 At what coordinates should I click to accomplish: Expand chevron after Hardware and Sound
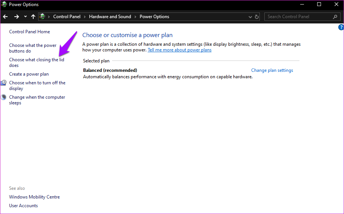[x=135, y=17]
